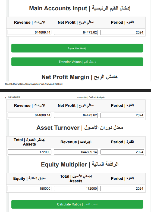Focus Revenue field under Net Profit Margin
Screen dimensions: 151x212
click(x=30, y=115)
